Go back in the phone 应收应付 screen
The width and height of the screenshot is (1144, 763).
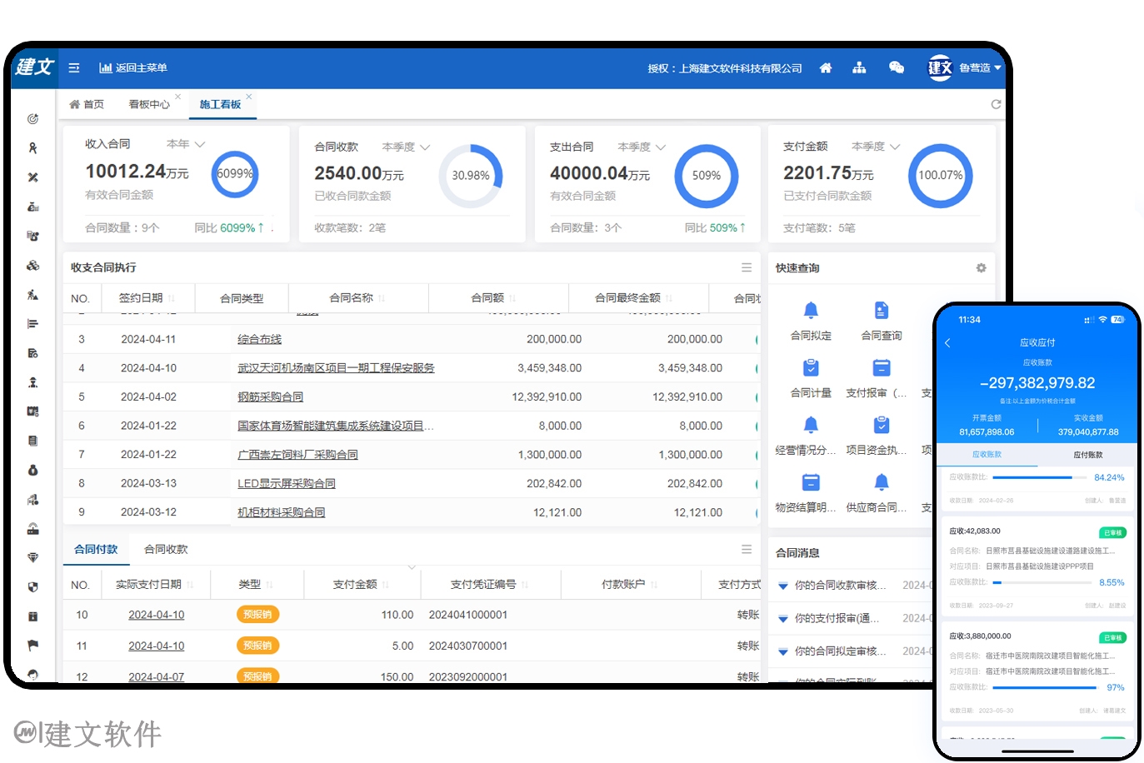pos(948,342)
